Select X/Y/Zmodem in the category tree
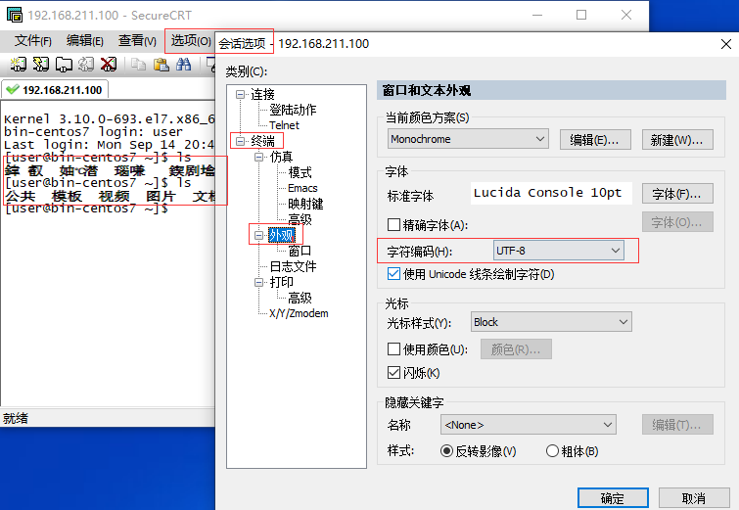Viewport: 739px width, 510px height. point(299,313)
